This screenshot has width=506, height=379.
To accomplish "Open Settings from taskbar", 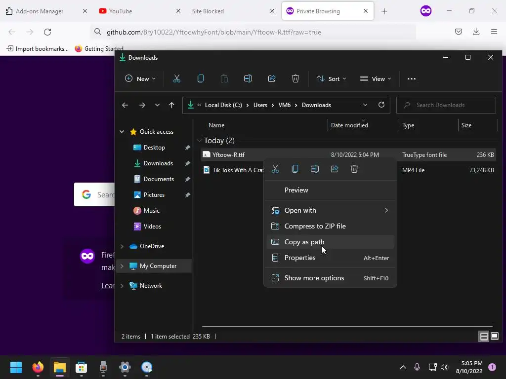I will point(125,367).
